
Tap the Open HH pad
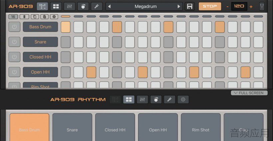(158, 127)
